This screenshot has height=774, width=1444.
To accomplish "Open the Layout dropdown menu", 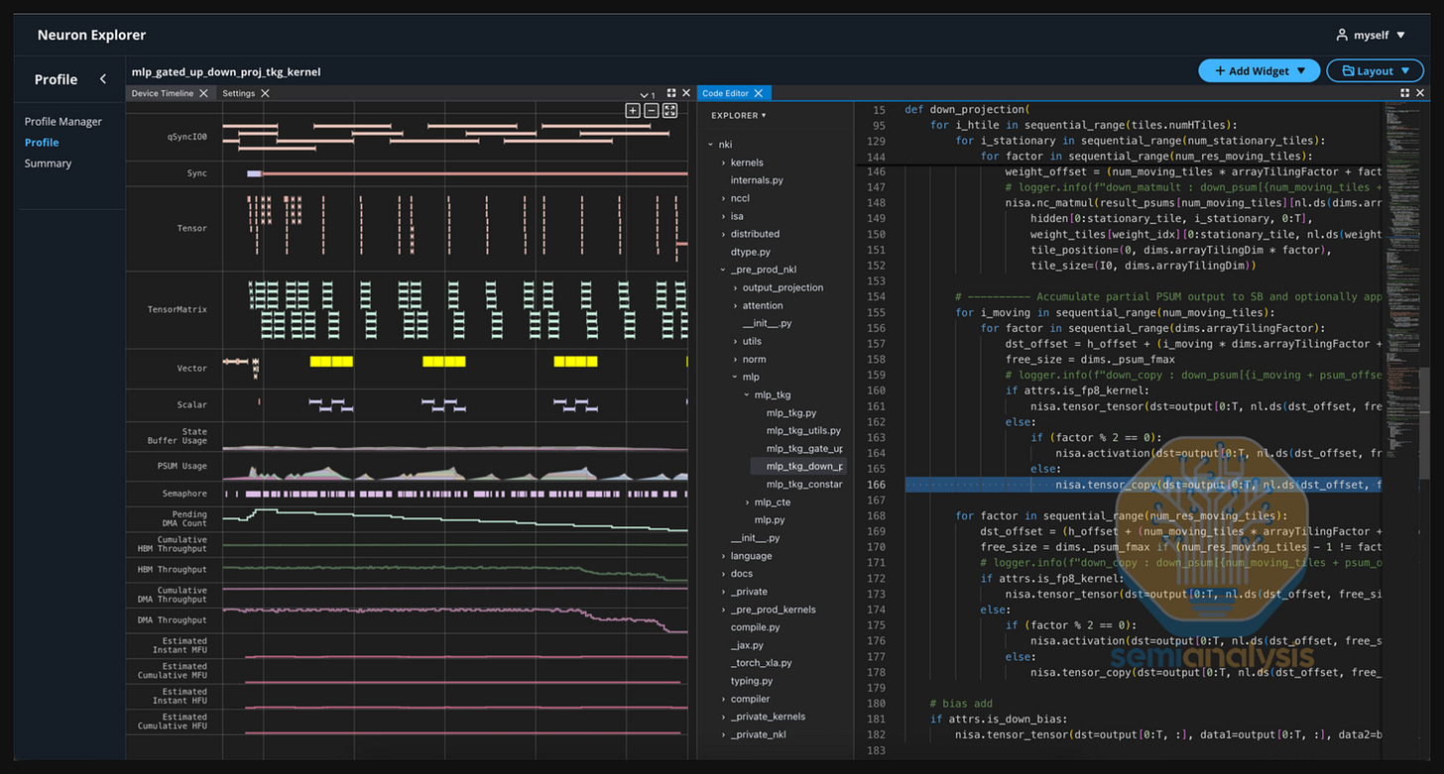I will coord(1375,71).
